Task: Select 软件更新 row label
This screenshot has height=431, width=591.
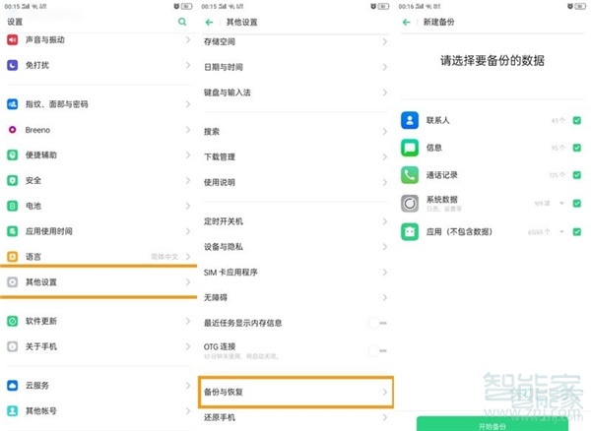Action: 41,321
